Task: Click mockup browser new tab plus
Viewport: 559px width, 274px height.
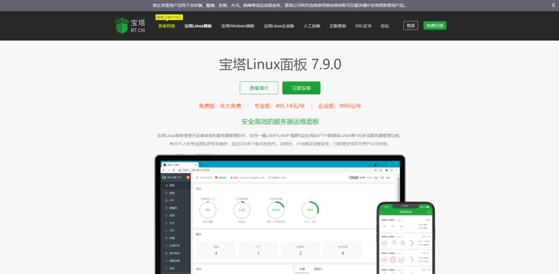Action: [x=202, y=164]
